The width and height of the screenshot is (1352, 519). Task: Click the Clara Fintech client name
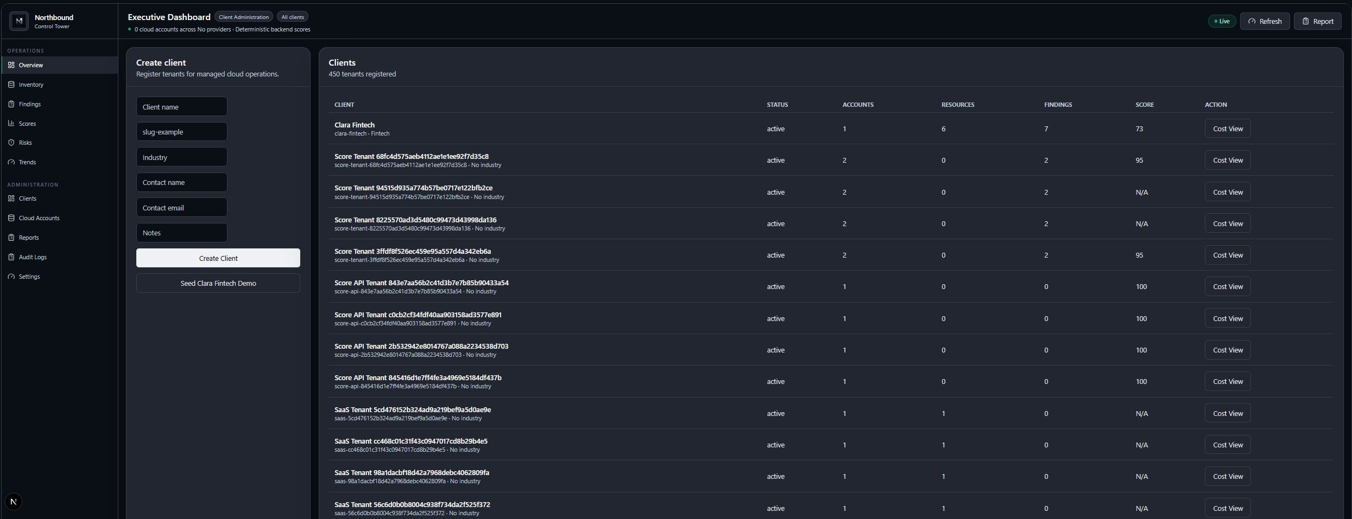(355, 125)
